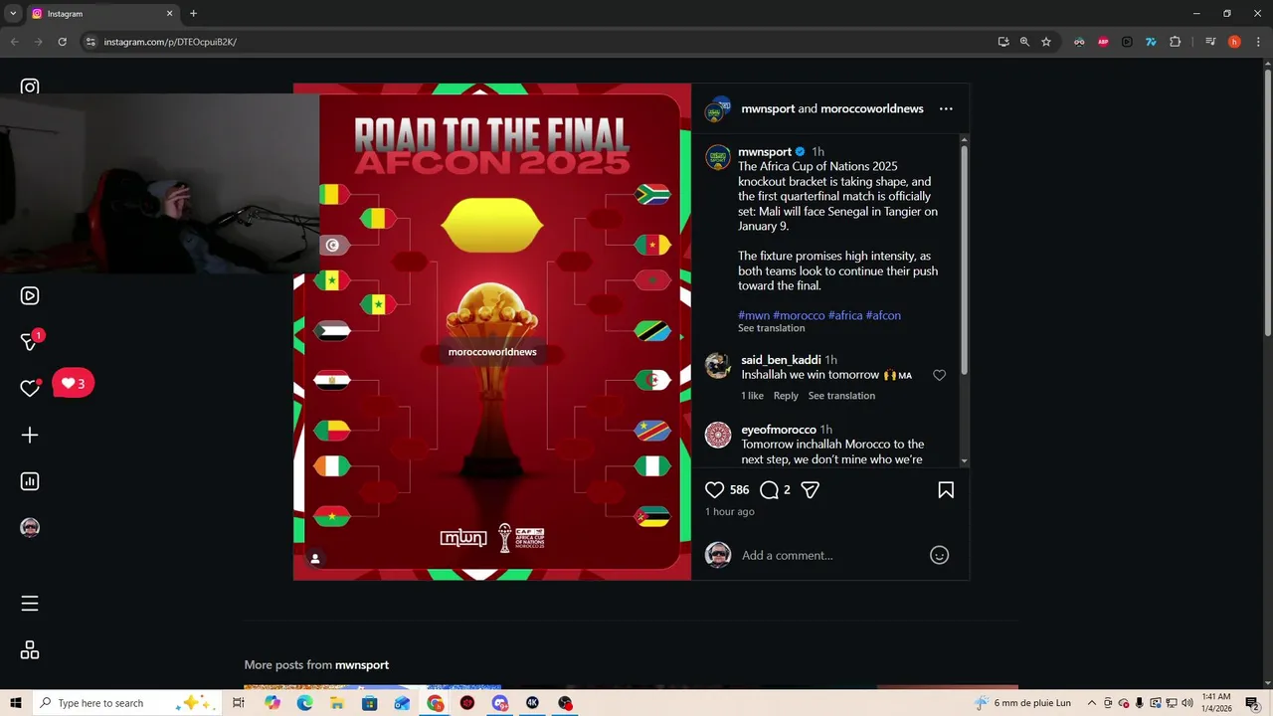Screen dimensions: 1273x716
Task: Open the Meta apps grid icon in sidebar
Action: click(30, 650)
